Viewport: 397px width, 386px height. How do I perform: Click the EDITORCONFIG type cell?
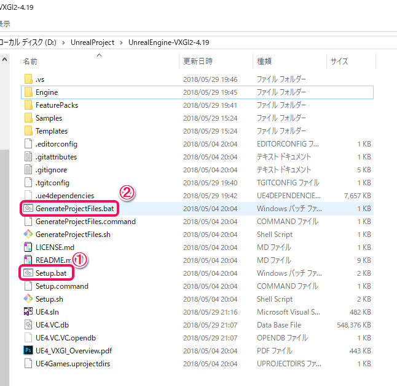pos(288,144)
